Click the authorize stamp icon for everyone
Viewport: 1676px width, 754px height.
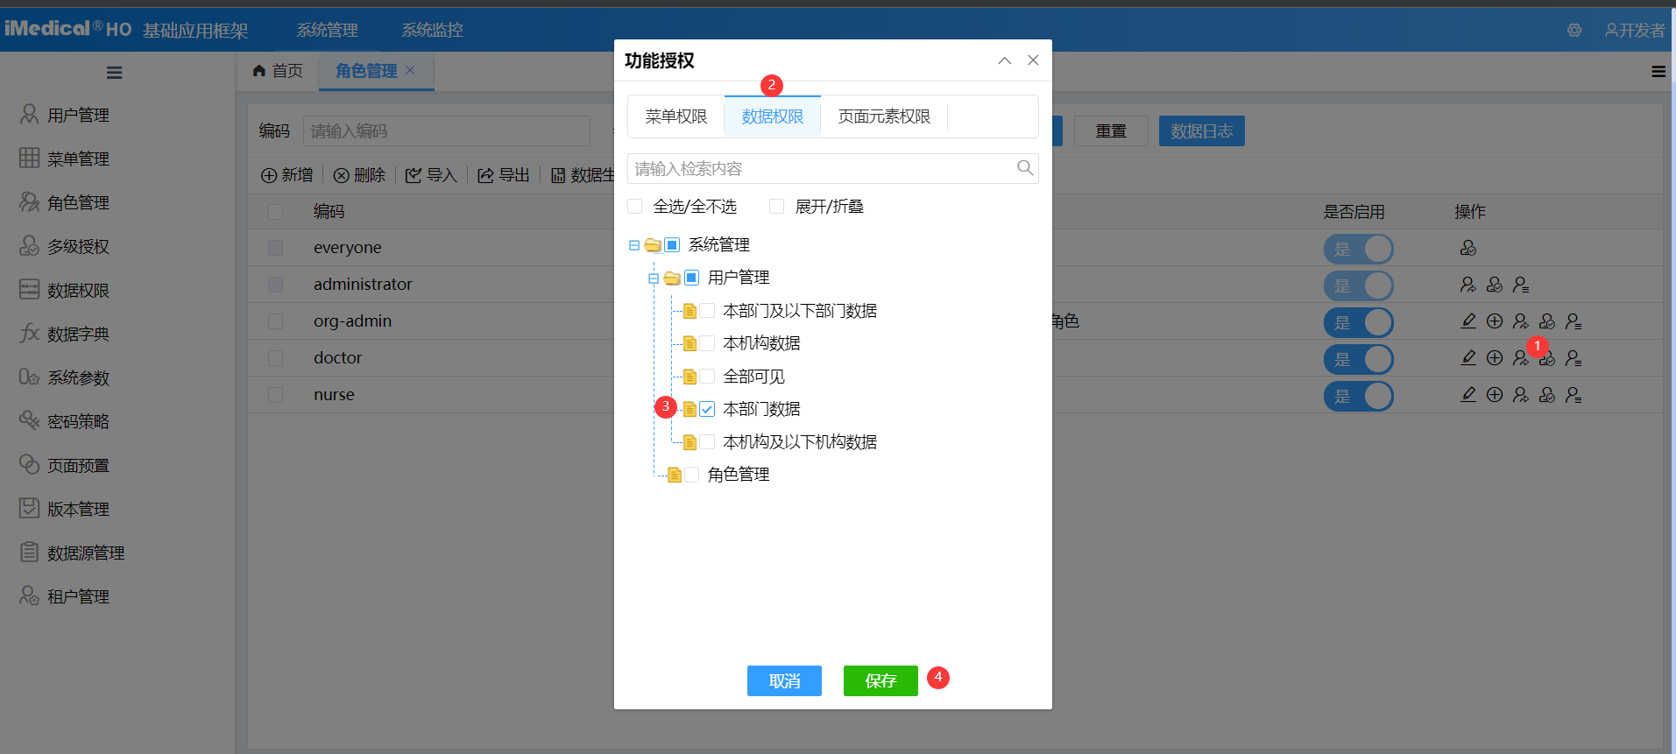pyautogui.click(x=1468, y=248)
